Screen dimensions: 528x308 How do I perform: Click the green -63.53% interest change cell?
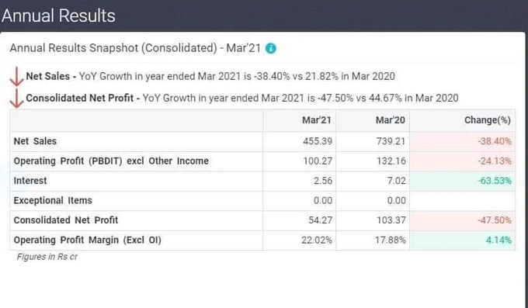(x=463, y=181)
